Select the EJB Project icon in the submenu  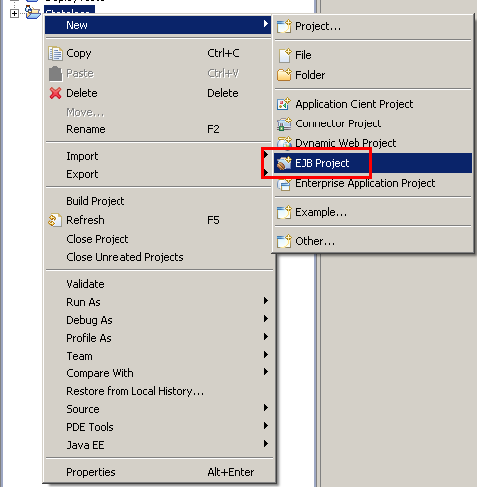pos(284,163)
